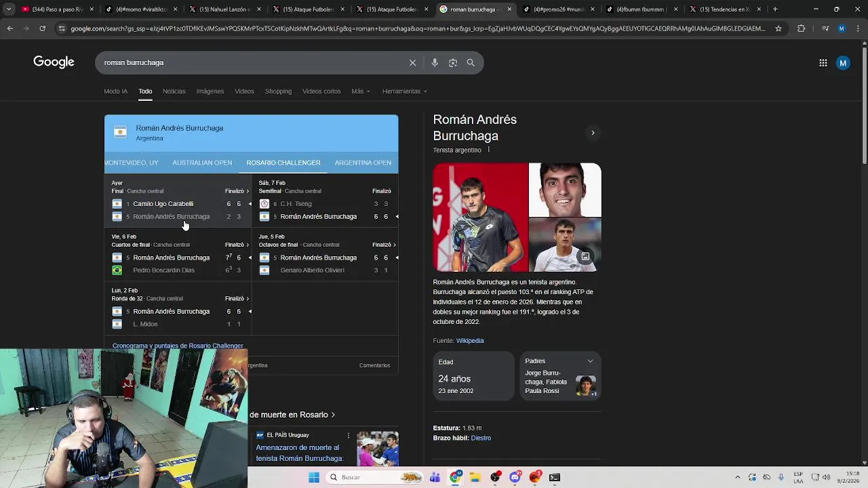Switch to the Tendencias en X browser tab

click(724, 9)
